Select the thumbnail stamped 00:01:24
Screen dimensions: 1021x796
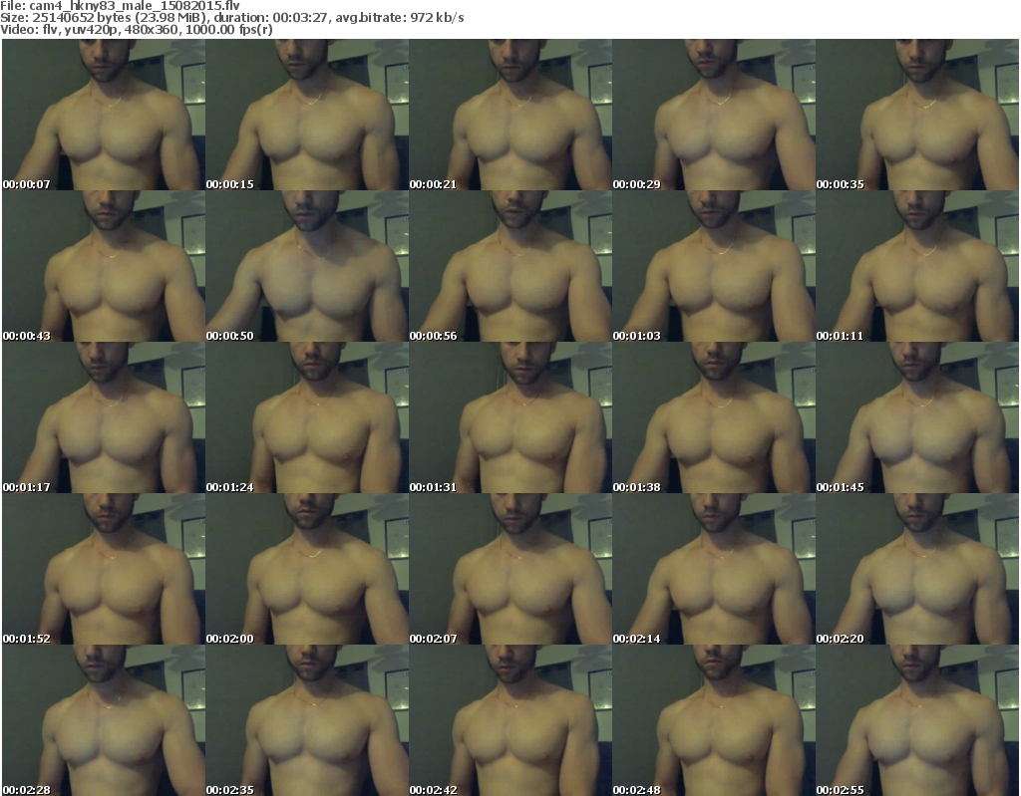(x=307, y=417)
